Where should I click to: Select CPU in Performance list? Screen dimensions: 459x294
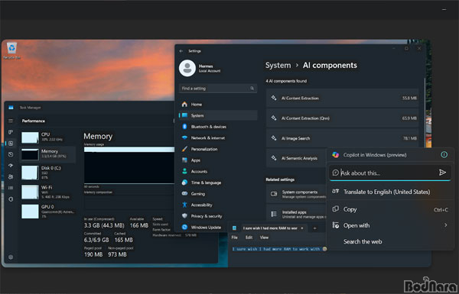pyautogui.click(x=48, y=137)
